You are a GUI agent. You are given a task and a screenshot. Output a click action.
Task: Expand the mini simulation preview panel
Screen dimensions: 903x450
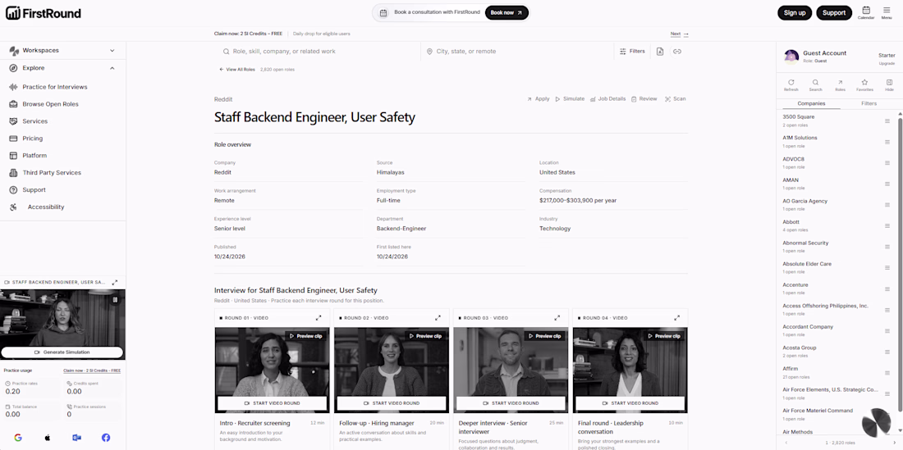tap(115, 282)
